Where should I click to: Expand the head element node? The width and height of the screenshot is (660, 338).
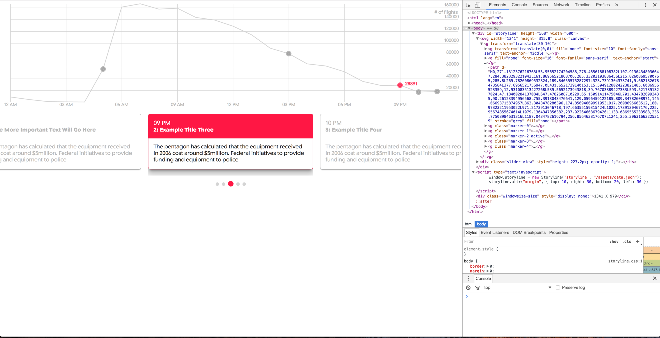(x=469, y=23)
